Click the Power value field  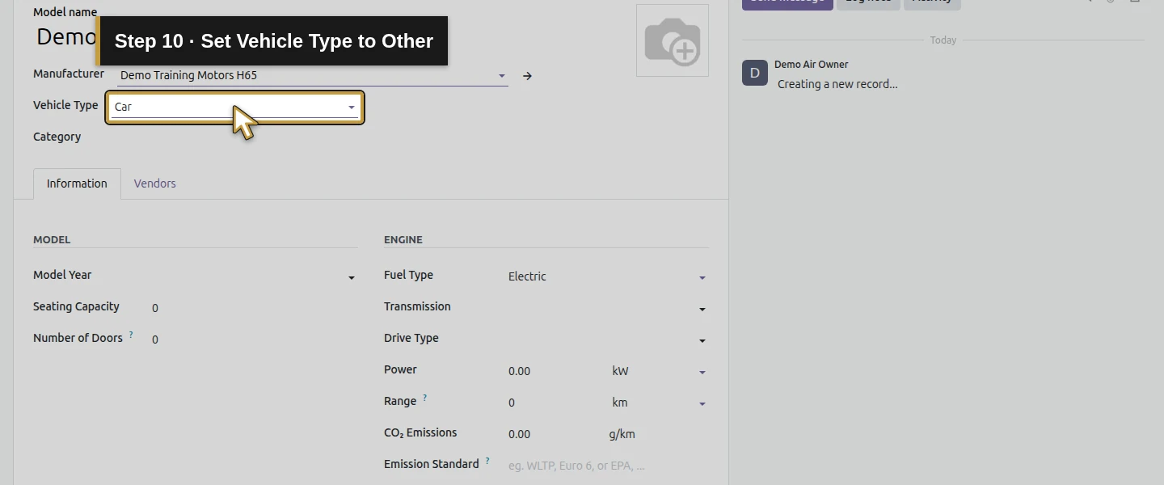tap(556, 371)
